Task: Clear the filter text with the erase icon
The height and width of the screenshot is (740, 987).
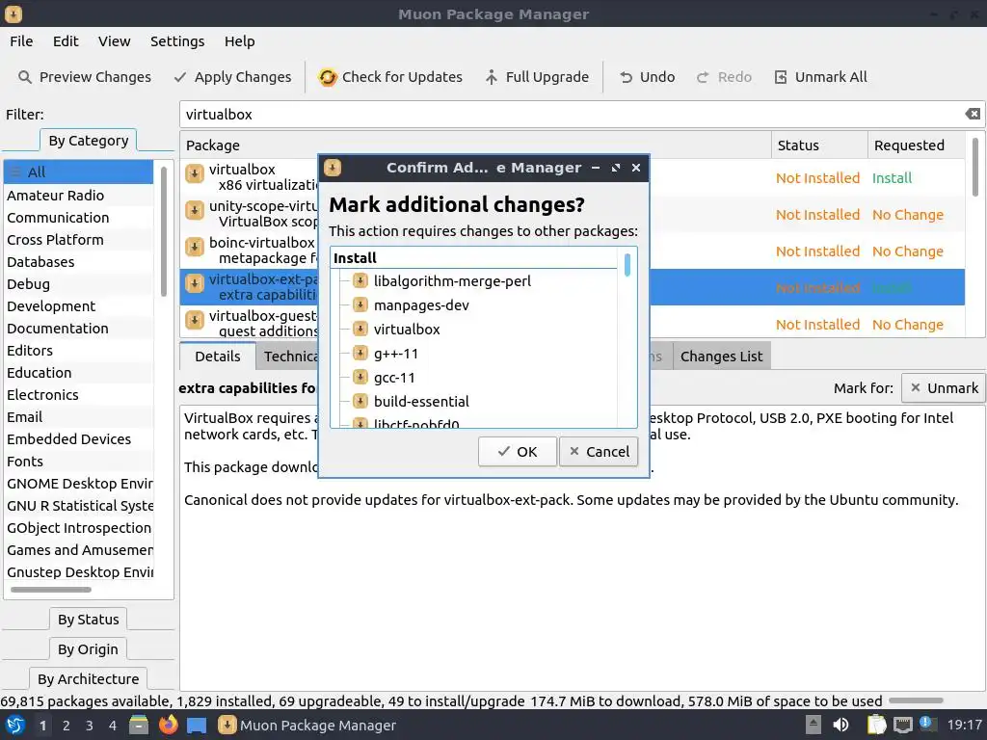Action: 973,114
